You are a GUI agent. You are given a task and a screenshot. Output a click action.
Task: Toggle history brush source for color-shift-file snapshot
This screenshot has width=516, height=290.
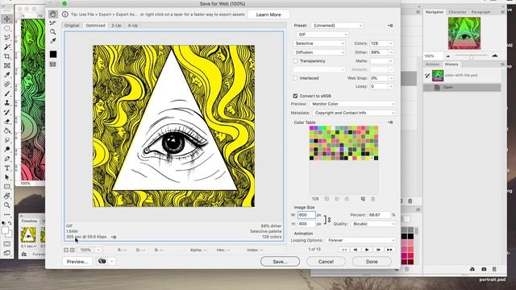[427, 76]
